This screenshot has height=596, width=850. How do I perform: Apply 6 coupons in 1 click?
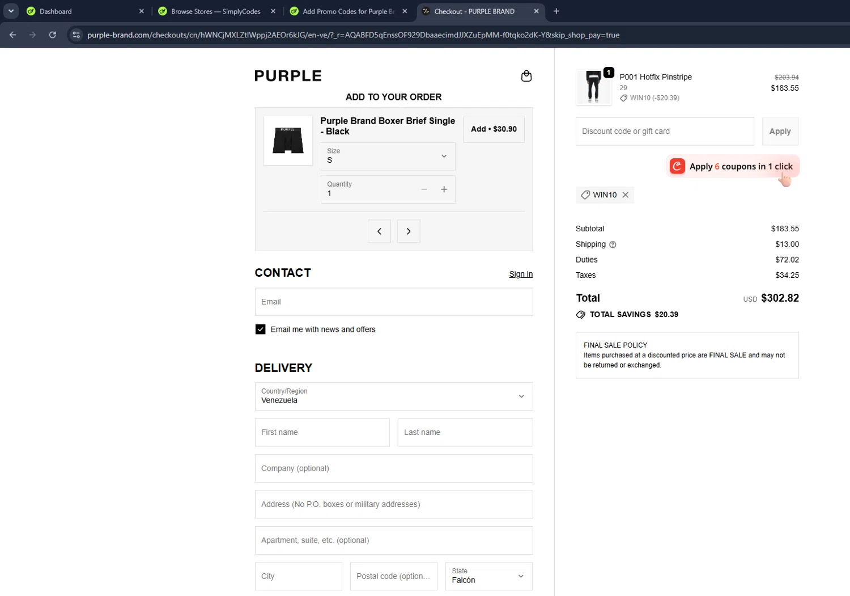pos(733,166)
